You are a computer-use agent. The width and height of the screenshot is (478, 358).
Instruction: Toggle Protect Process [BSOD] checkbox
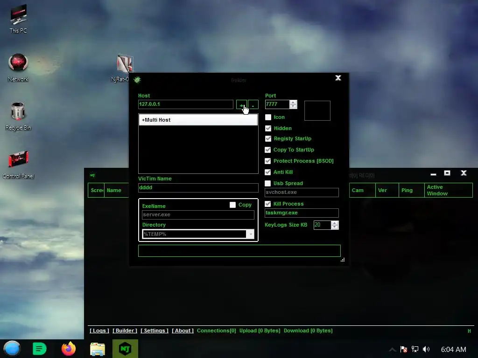click(x=268, y=161)
